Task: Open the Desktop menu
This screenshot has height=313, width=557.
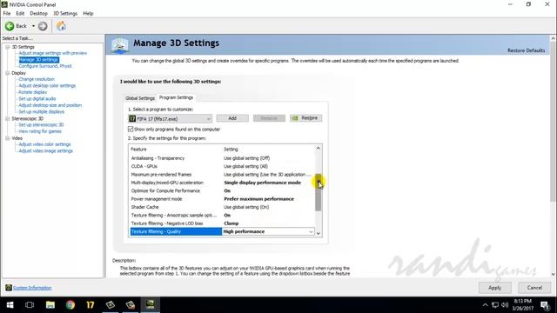Action: pyautogui.click(x=38, y=13)
